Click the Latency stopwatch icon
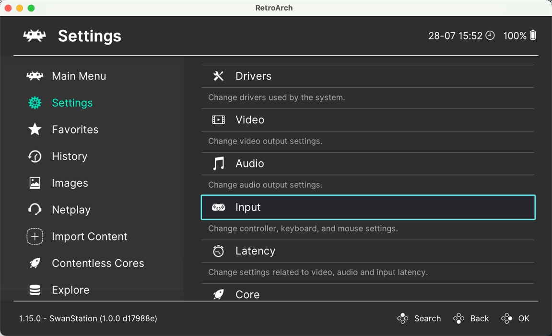The height and width of the screenshot is (336, 552). [x=218, y=251]
